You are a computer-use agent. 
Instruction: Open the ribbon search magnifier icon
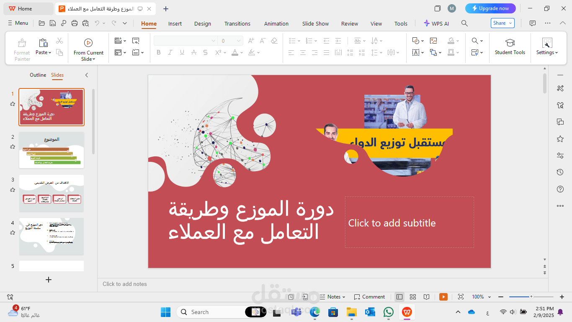pyautogui.click(x=464, y=23)
